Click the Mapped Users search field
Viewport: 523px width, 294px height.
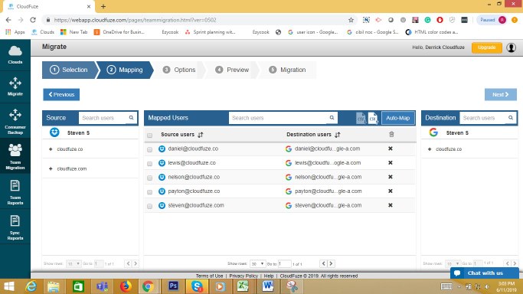(x=279, y=118)
